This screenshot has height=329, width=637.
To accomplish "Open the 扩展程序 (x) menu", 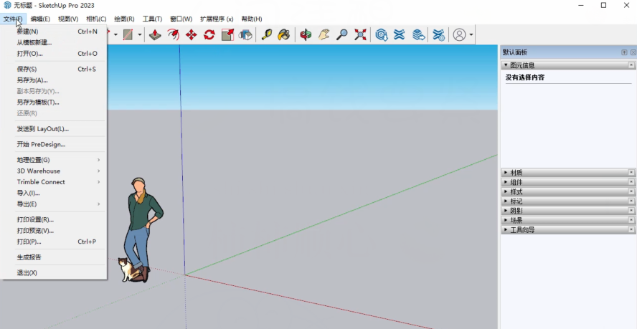I will [x=217, y=19].
